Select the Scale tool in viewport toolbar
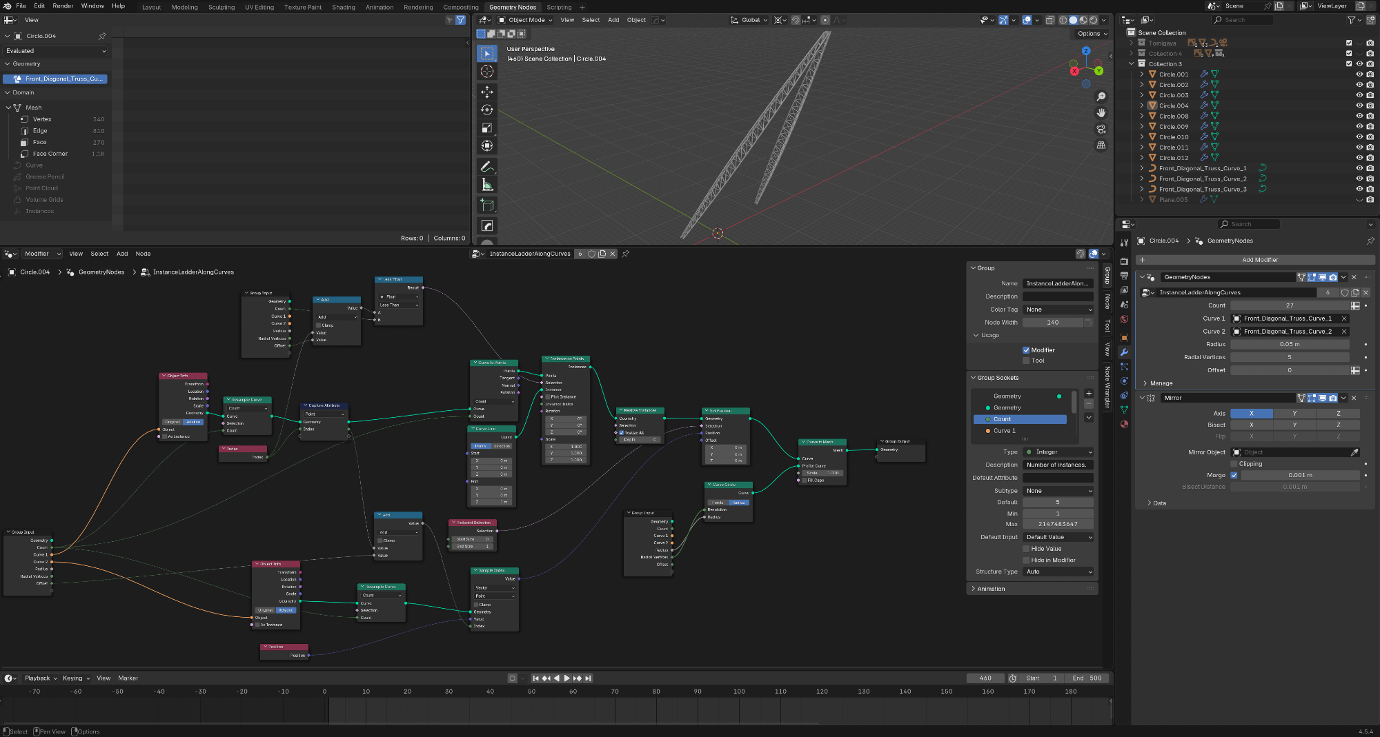1380x737 pixels. pyautogui.click(x=487, y=128)
